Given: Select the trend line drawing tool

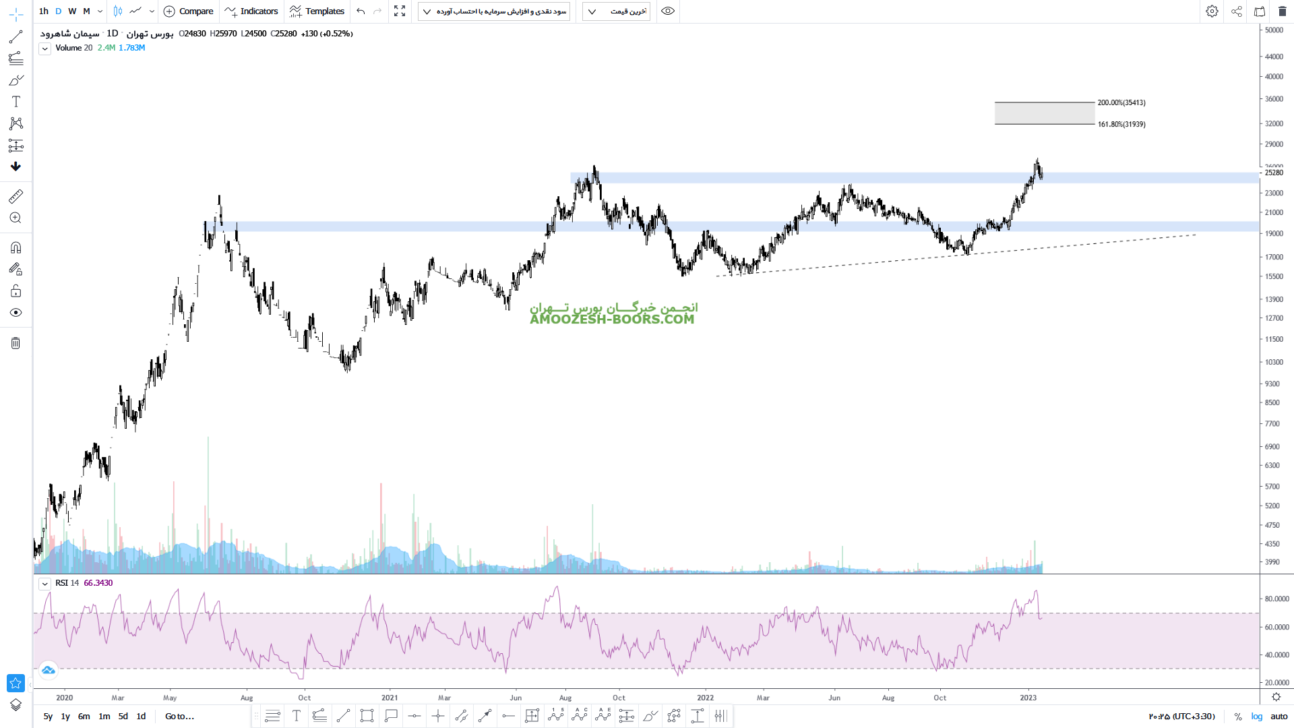Looking at the screenshot, I should point(16,36).
